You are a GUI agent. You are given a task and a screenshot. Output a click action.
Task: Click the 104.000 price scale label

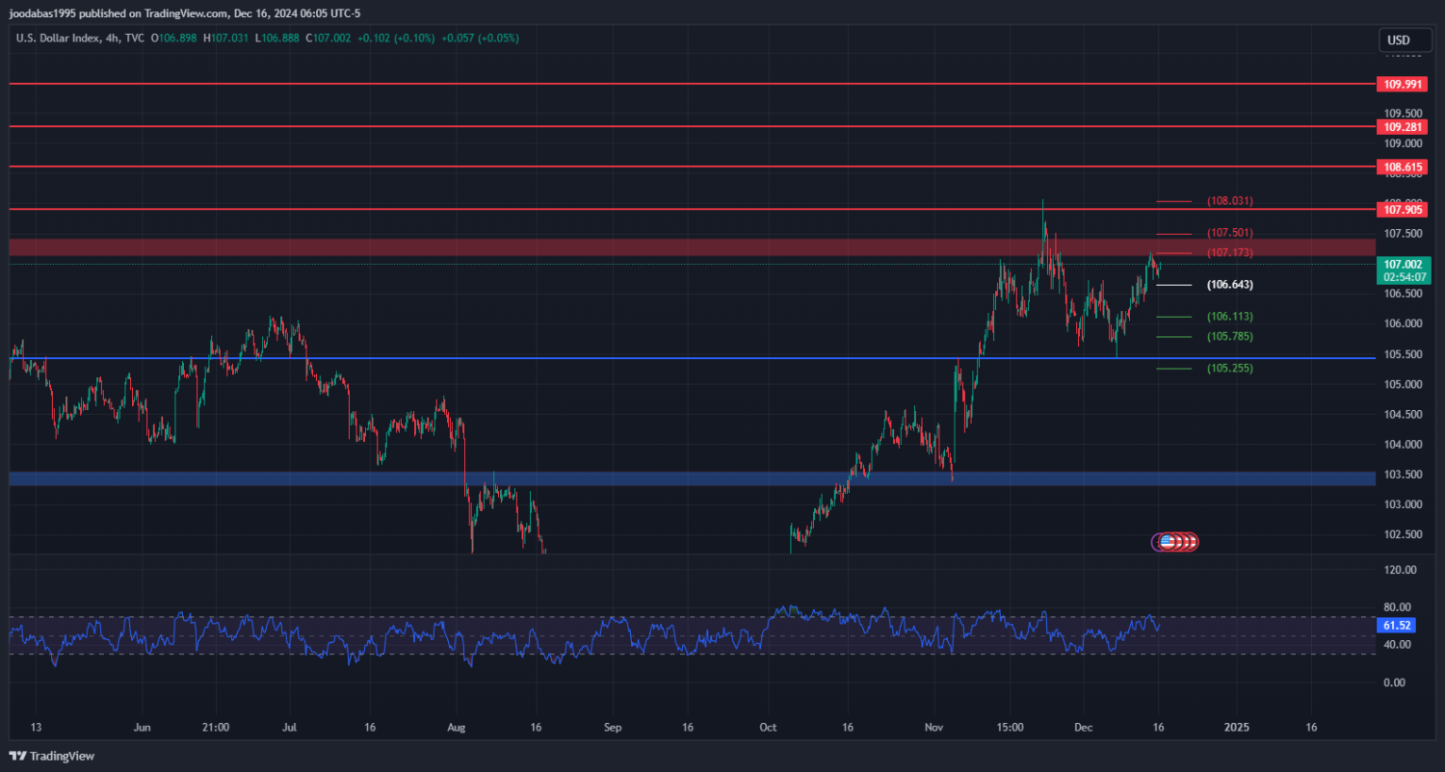tap(1404, 445)
